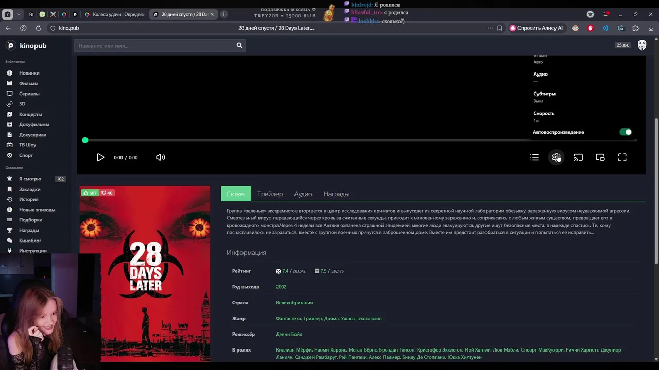Close the 28 дней спустя browser tab
Viewport: 659px width, 370px height.
pos(212,14)
